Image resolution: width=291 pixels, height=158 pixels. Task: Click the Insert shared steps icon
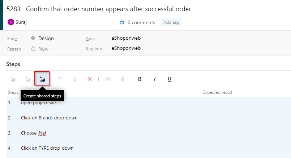click(x=27, y=79)
